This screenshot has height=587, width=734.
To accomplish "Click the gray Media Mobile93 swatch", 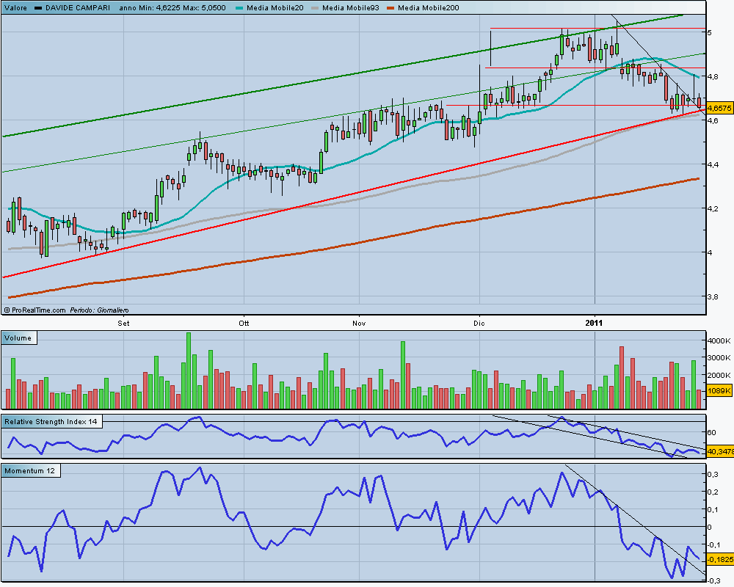I will coord(315,8).
